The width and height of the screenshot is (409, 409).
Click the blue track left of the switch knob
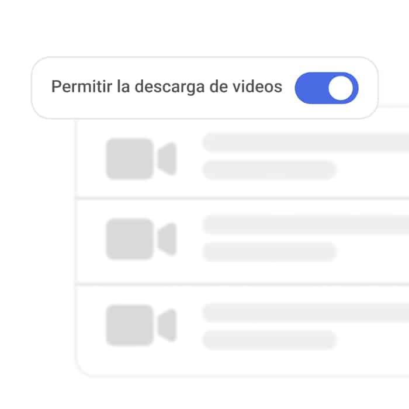311,88
